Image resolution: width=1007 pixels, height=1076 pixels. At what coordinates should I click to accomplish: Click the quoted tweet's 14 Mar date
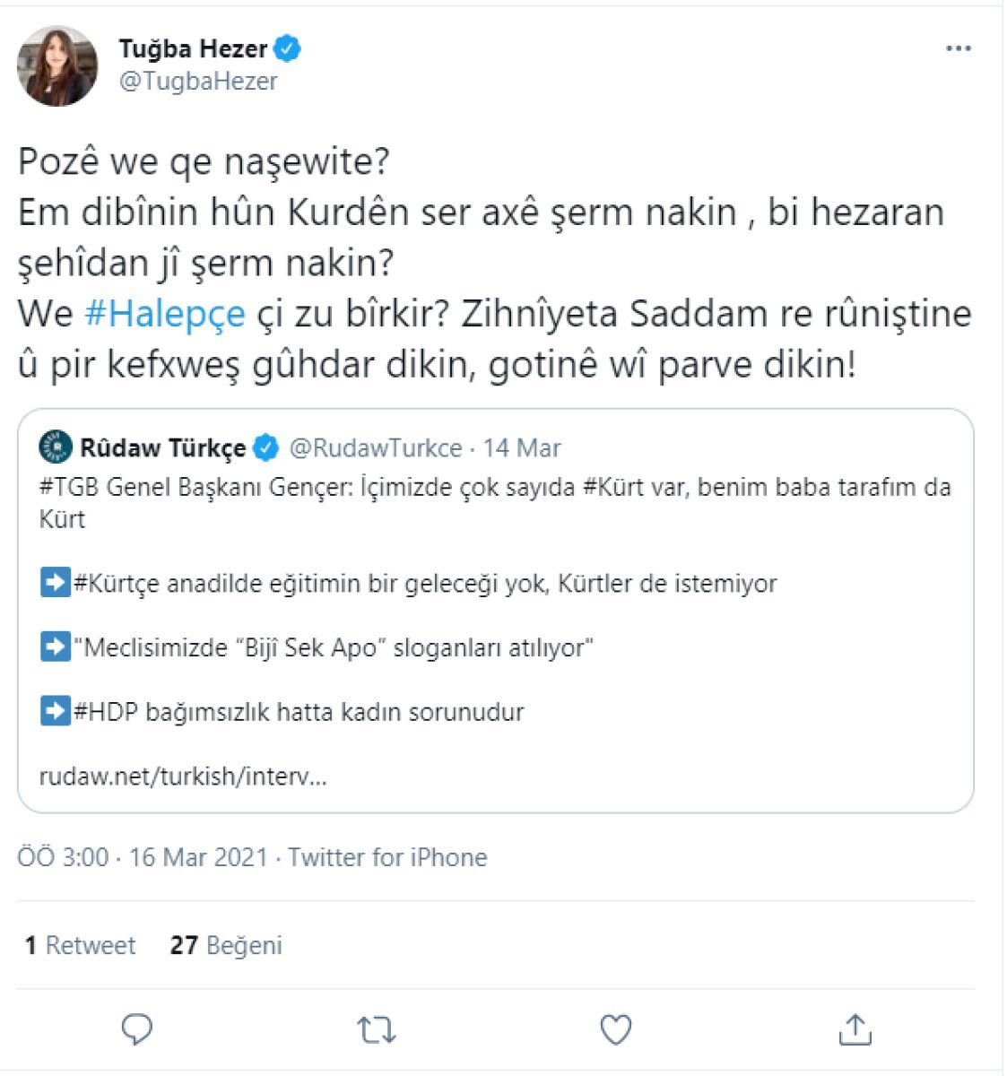coord(522,447)
